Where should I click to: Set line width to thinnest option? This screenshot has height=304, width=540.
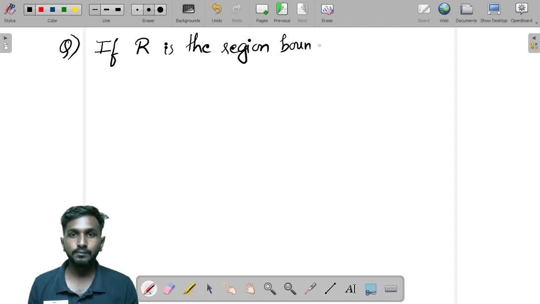point(95,9)
